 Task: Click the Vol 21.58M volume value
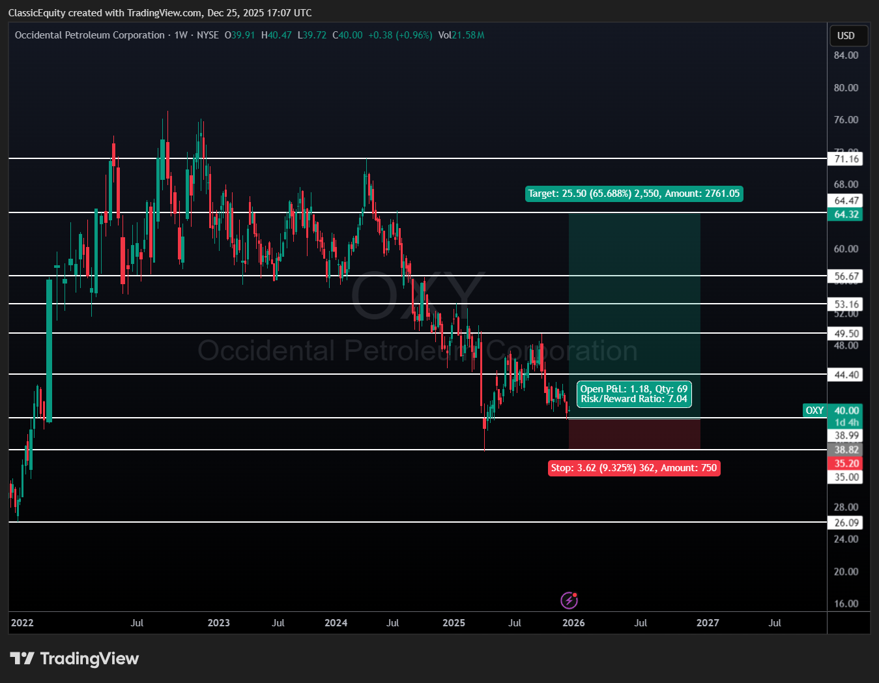(461, 35)
